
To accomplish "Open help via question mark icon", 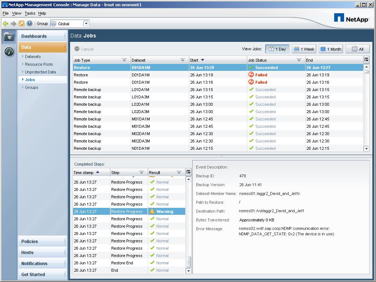I will pyautogui.click(x=30, y=23).
